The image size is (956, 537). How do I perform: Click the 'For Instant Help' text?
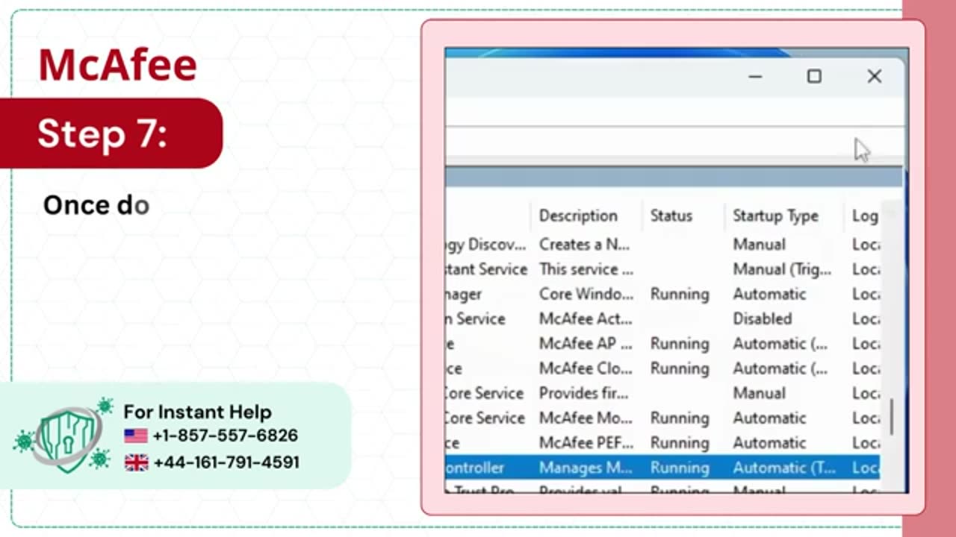point(197,412)
